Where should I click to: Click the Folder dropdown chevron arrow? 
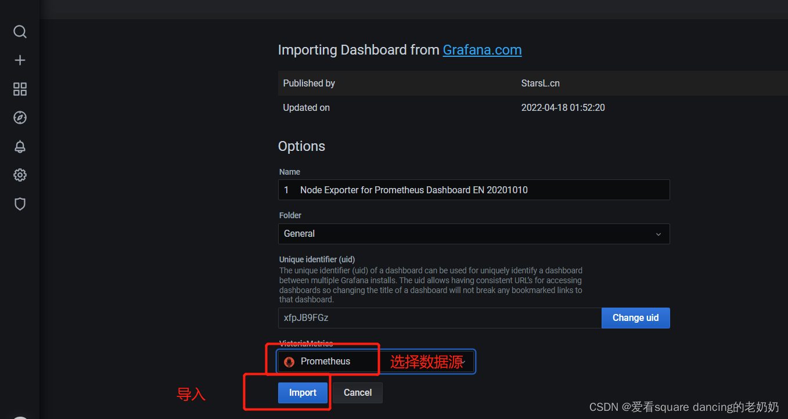658,234
